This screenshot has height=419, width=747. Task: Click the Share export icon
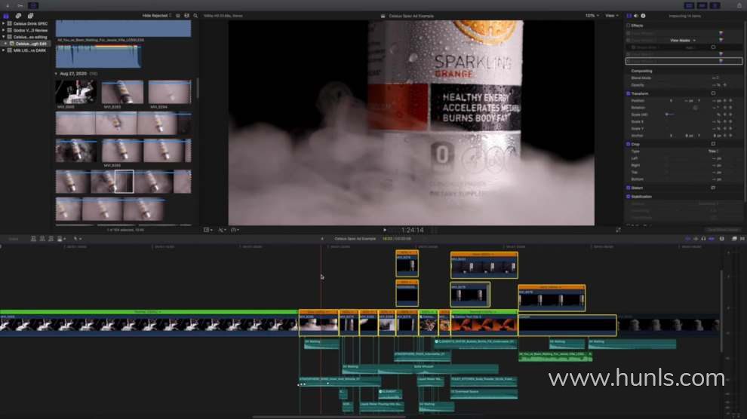pyautogui.click(x=739, y=6)
